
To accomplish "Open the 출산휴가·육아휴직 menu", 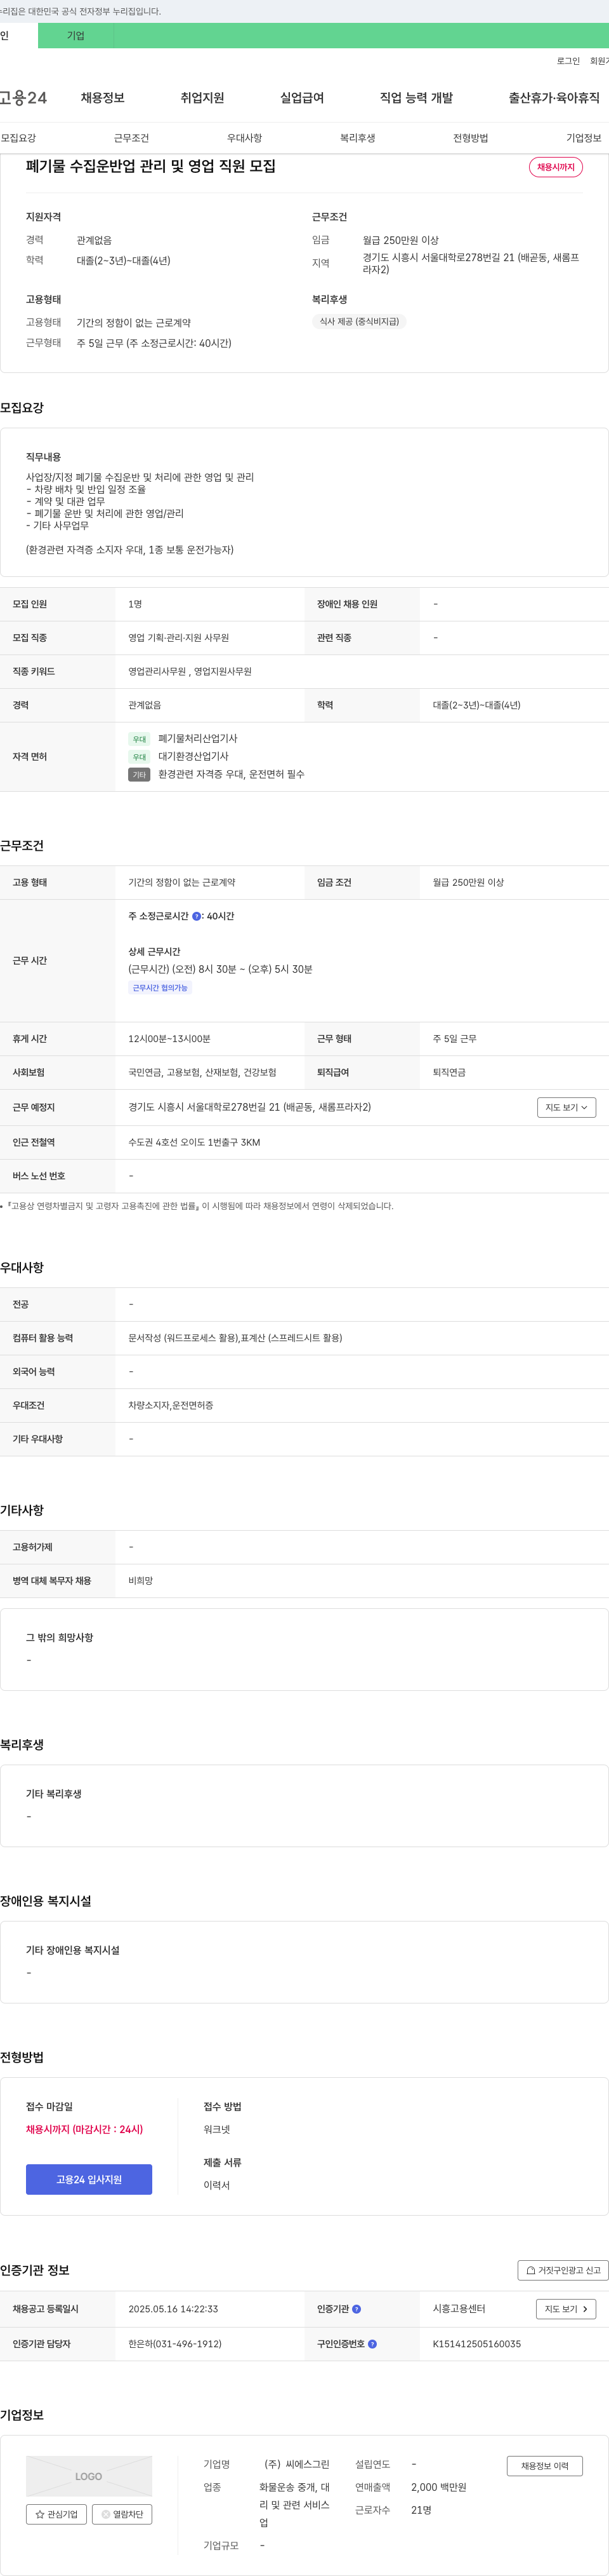I will click(x=554, y=98).
